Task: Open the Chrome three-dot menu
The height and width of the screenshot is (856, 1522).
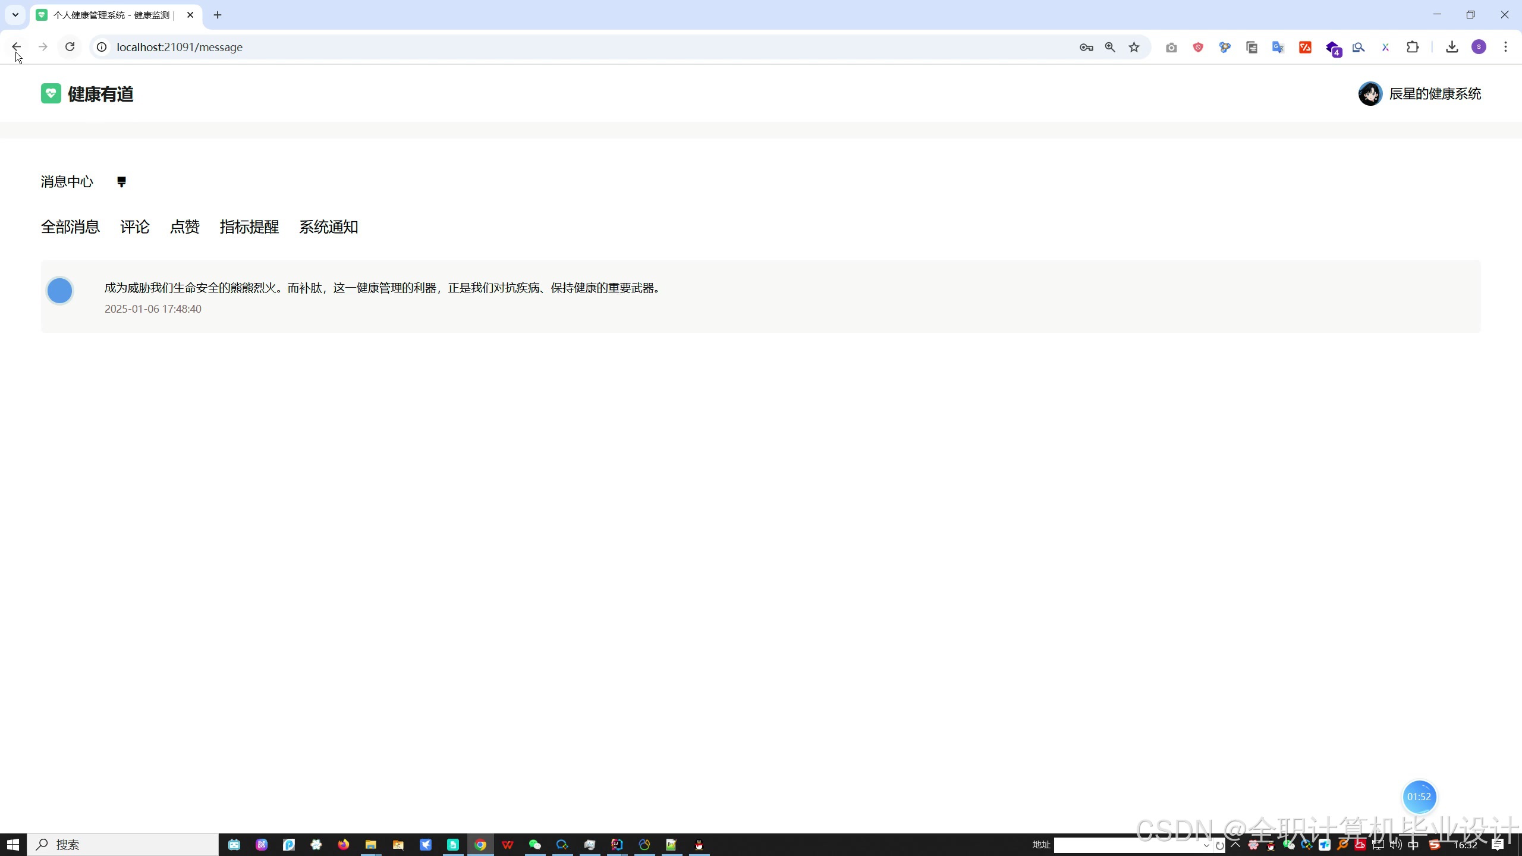Action: [x=1505, y=47]
